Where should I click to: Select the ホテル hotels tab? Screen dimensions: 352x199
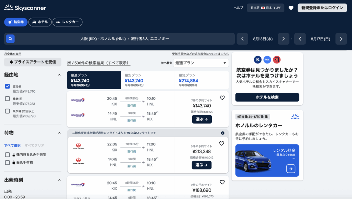pos(40,22)
